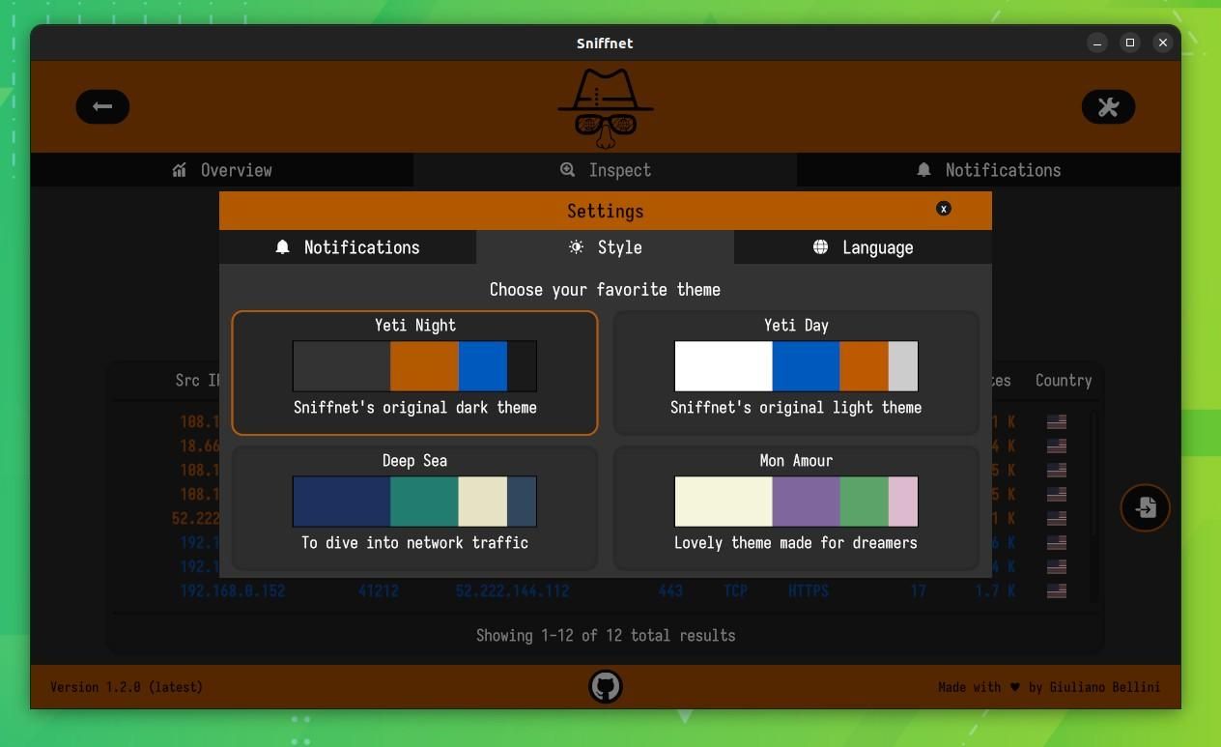This screenshot has height=747, width=1221.
Task: Close the Settings dialog with the x button
Action: coord(943,208)
